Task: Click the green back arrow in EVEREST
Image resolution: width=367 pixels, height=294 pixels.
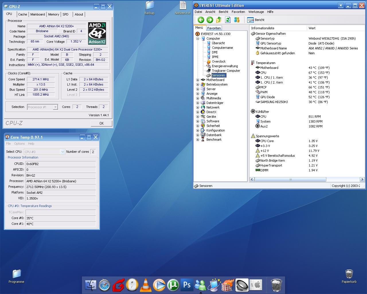Action: coord(201,20)
